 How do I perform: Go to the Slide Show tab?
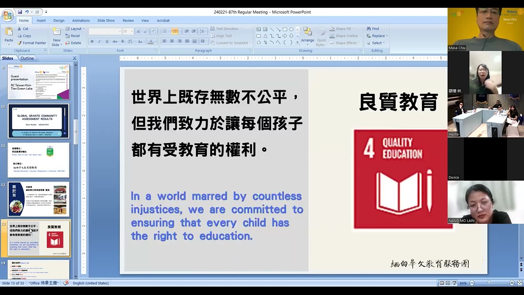click(x=106, y=20)
